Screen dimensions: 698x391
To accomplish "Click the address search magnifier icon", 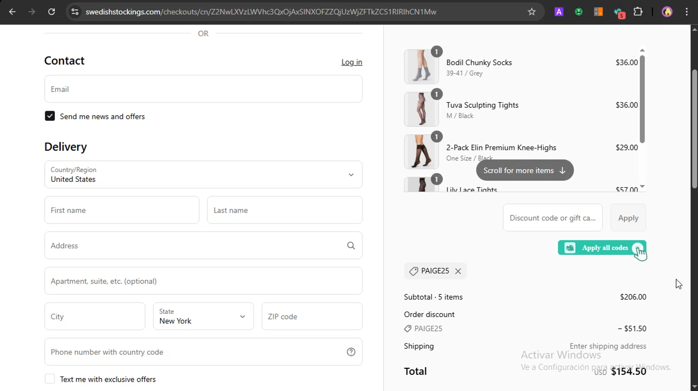I will tap(351, 245).
